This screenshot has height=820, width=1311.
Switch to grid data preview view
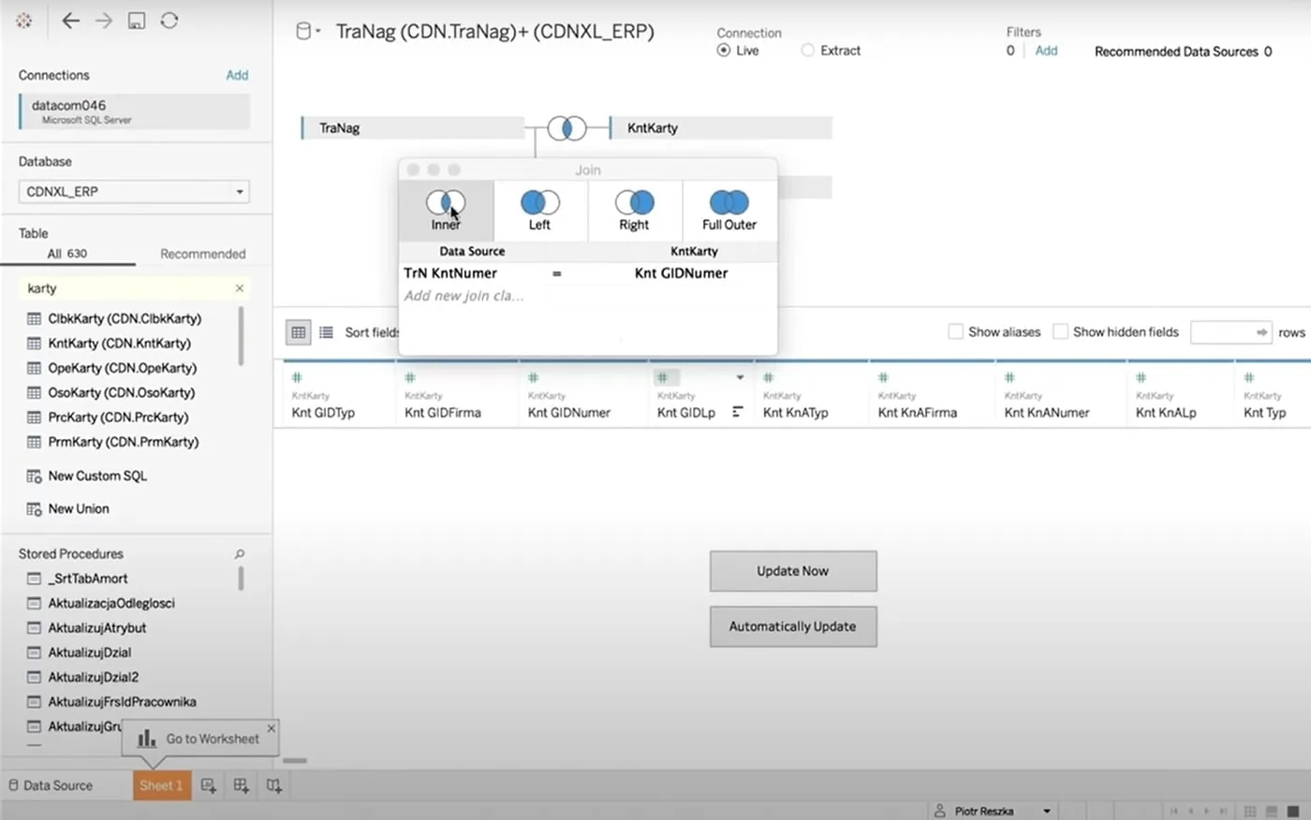[x=298, y=332]
